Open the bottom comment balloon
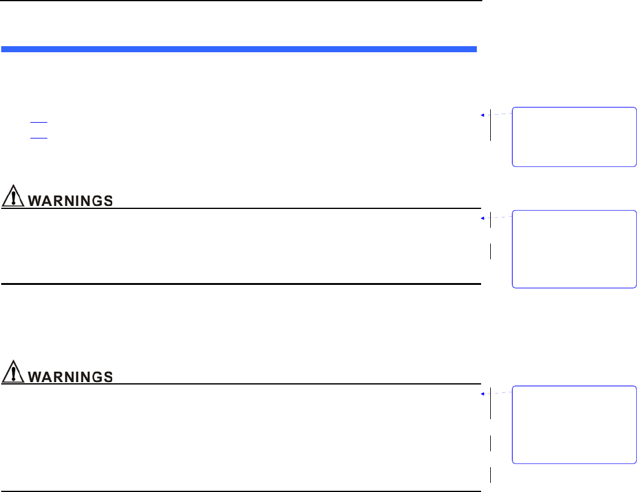The image size is (637, 492). (574, 424)
